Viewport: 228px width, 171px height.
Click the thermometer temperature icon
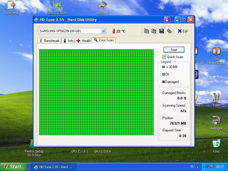click(x=113, y=31)
